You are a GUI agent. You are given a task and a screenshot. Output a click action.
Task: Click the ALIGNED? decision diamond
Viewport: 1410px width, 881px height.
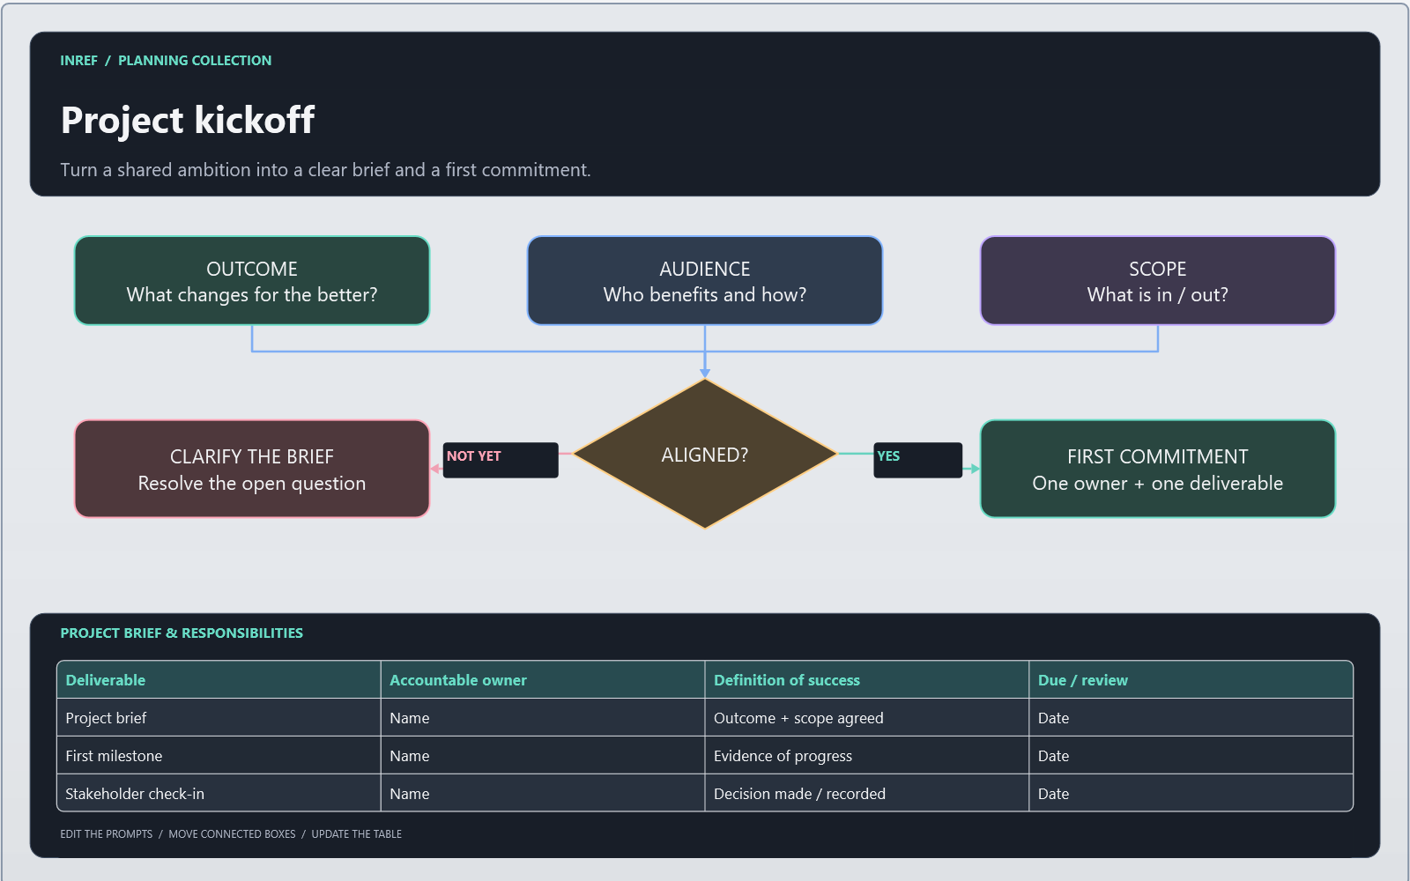(x=705, y=455)
